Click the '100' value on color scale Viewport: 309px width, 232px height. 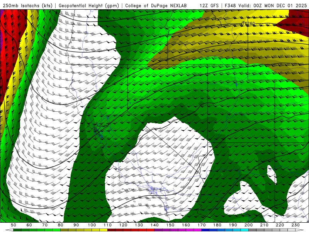click(92, 225)
